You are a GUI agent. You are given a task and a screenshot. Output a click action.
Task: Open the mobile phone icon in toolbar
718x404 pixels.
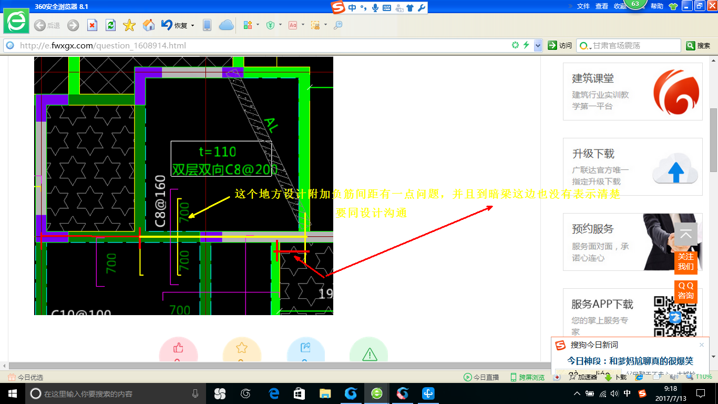207,25
